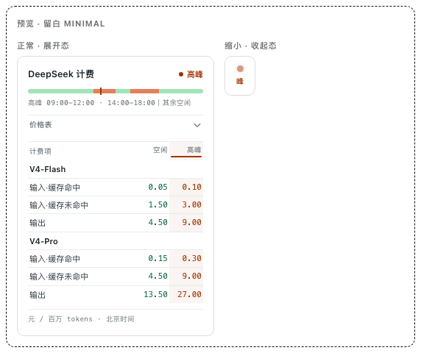Click the 预览 · 留白 MINIMAL heading
Viewport: 421px width, 353px height.
coord(61,24)
